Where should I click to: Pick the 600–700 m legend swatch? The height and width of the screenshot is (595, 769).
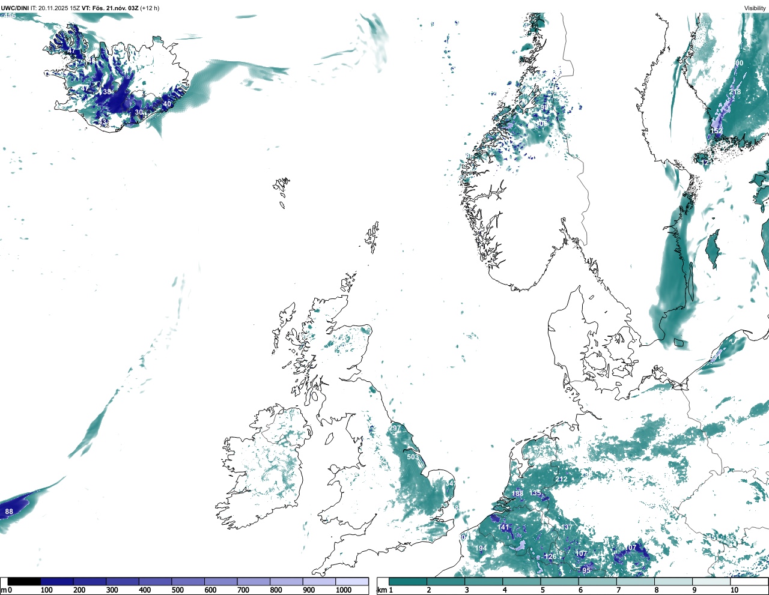(221, 581)
